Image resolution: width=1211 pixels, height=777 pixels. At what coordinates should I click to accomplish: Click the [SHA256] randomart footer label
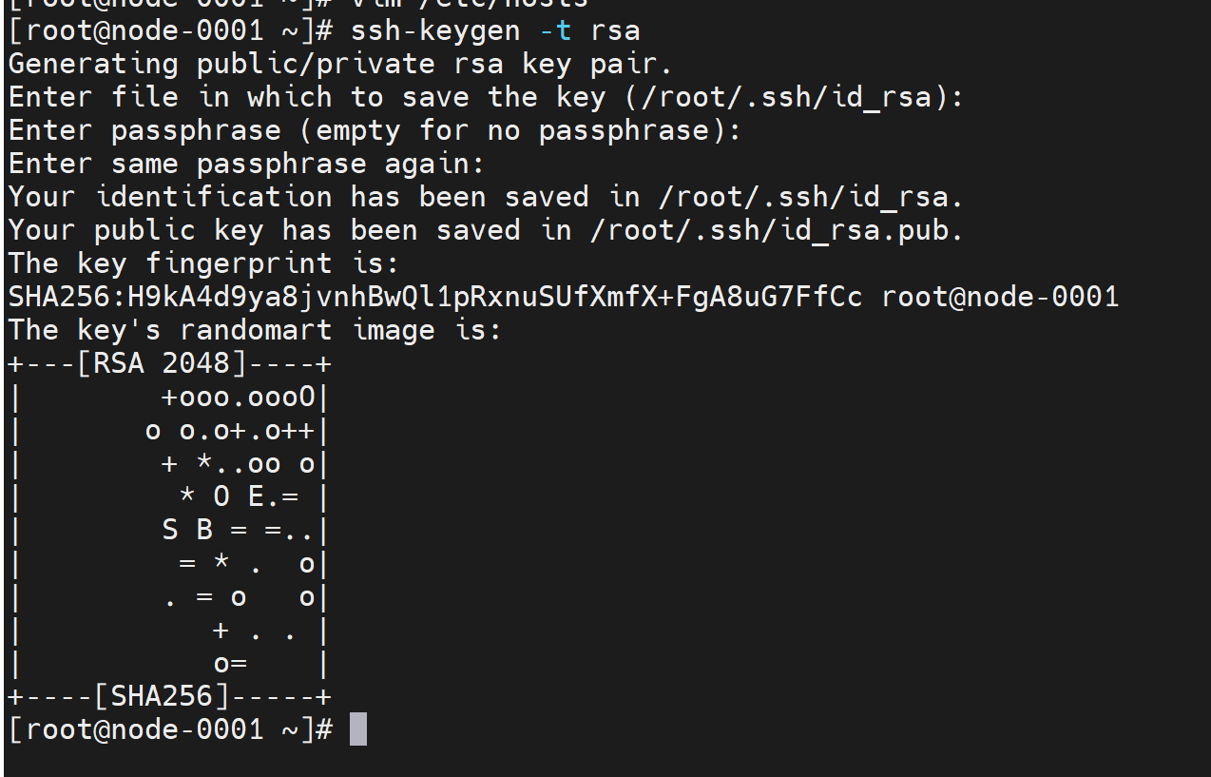pos(162,696)
